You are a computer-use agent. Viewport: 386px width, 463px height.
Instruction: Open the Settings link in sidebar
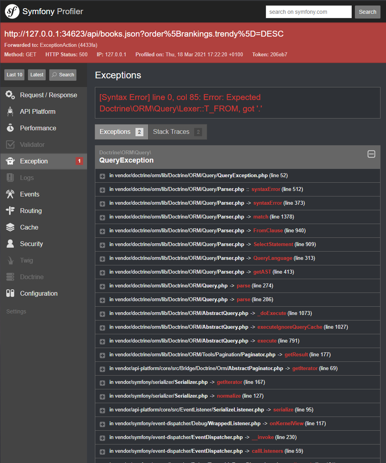[x=16, y=311]
